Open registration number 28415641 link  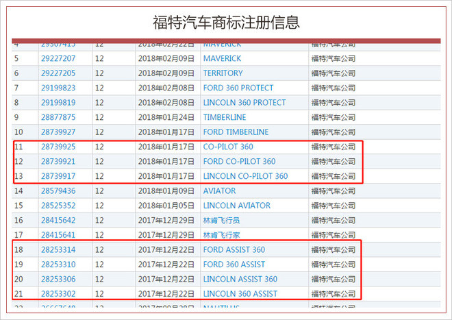click(x=58, y=235)
